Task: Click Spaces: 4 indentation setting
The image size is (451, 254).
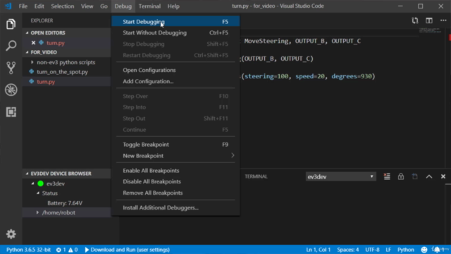Action: coord(347,250)
